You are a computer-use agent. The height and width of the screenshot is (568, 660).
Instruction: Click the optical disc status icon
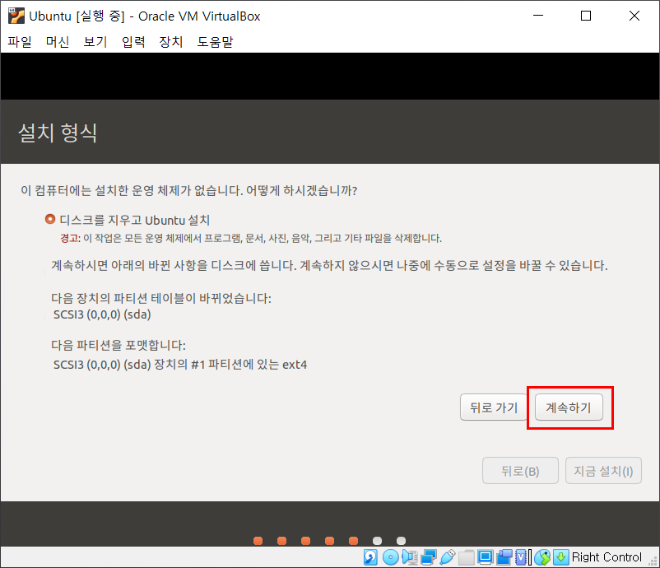click(391, 557)
